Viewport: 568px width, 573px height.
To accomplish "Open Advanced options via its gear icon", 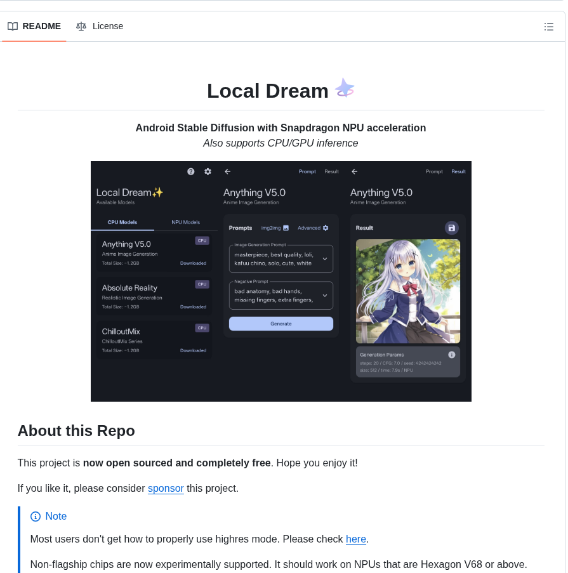I will pyautogui.click(x=325, y=228).
